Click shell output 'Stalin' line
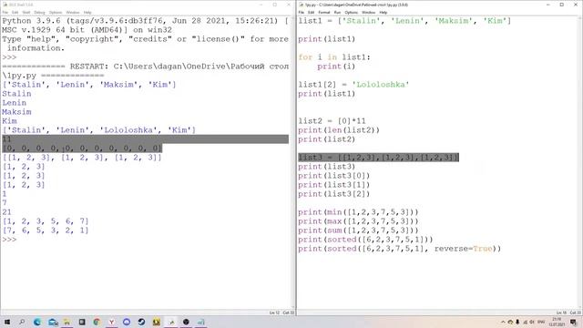Screen dimensions: 583x328 [x=16, y=94]
